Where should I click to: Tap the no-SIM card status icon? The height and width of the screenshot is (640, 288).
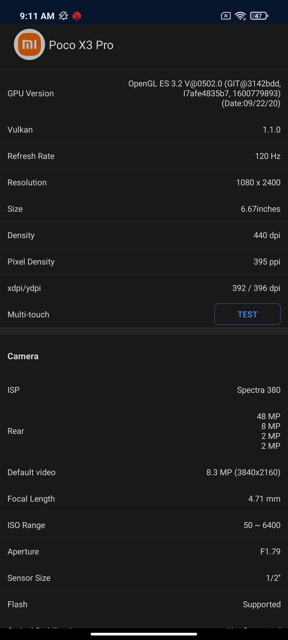[x=226, y=16]
